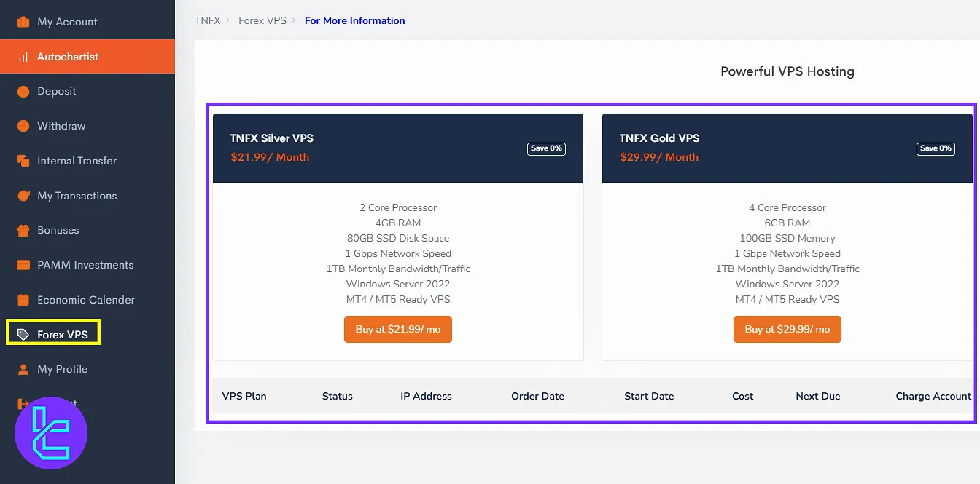
Task: Click the Order Date column header
Action: [x=538, y=396]
